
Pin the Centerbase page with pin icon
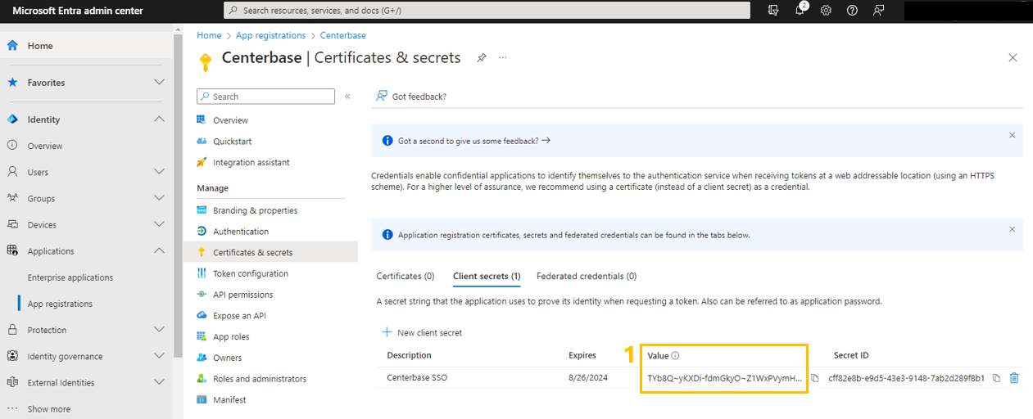tap(482, 58)
